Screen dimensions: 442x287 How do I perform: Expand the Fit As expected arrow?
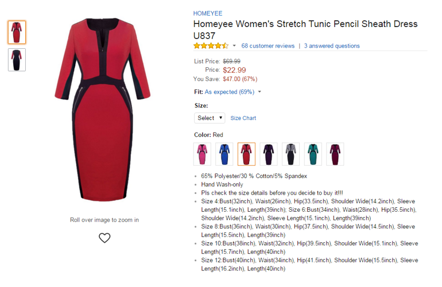pos(259,92)
